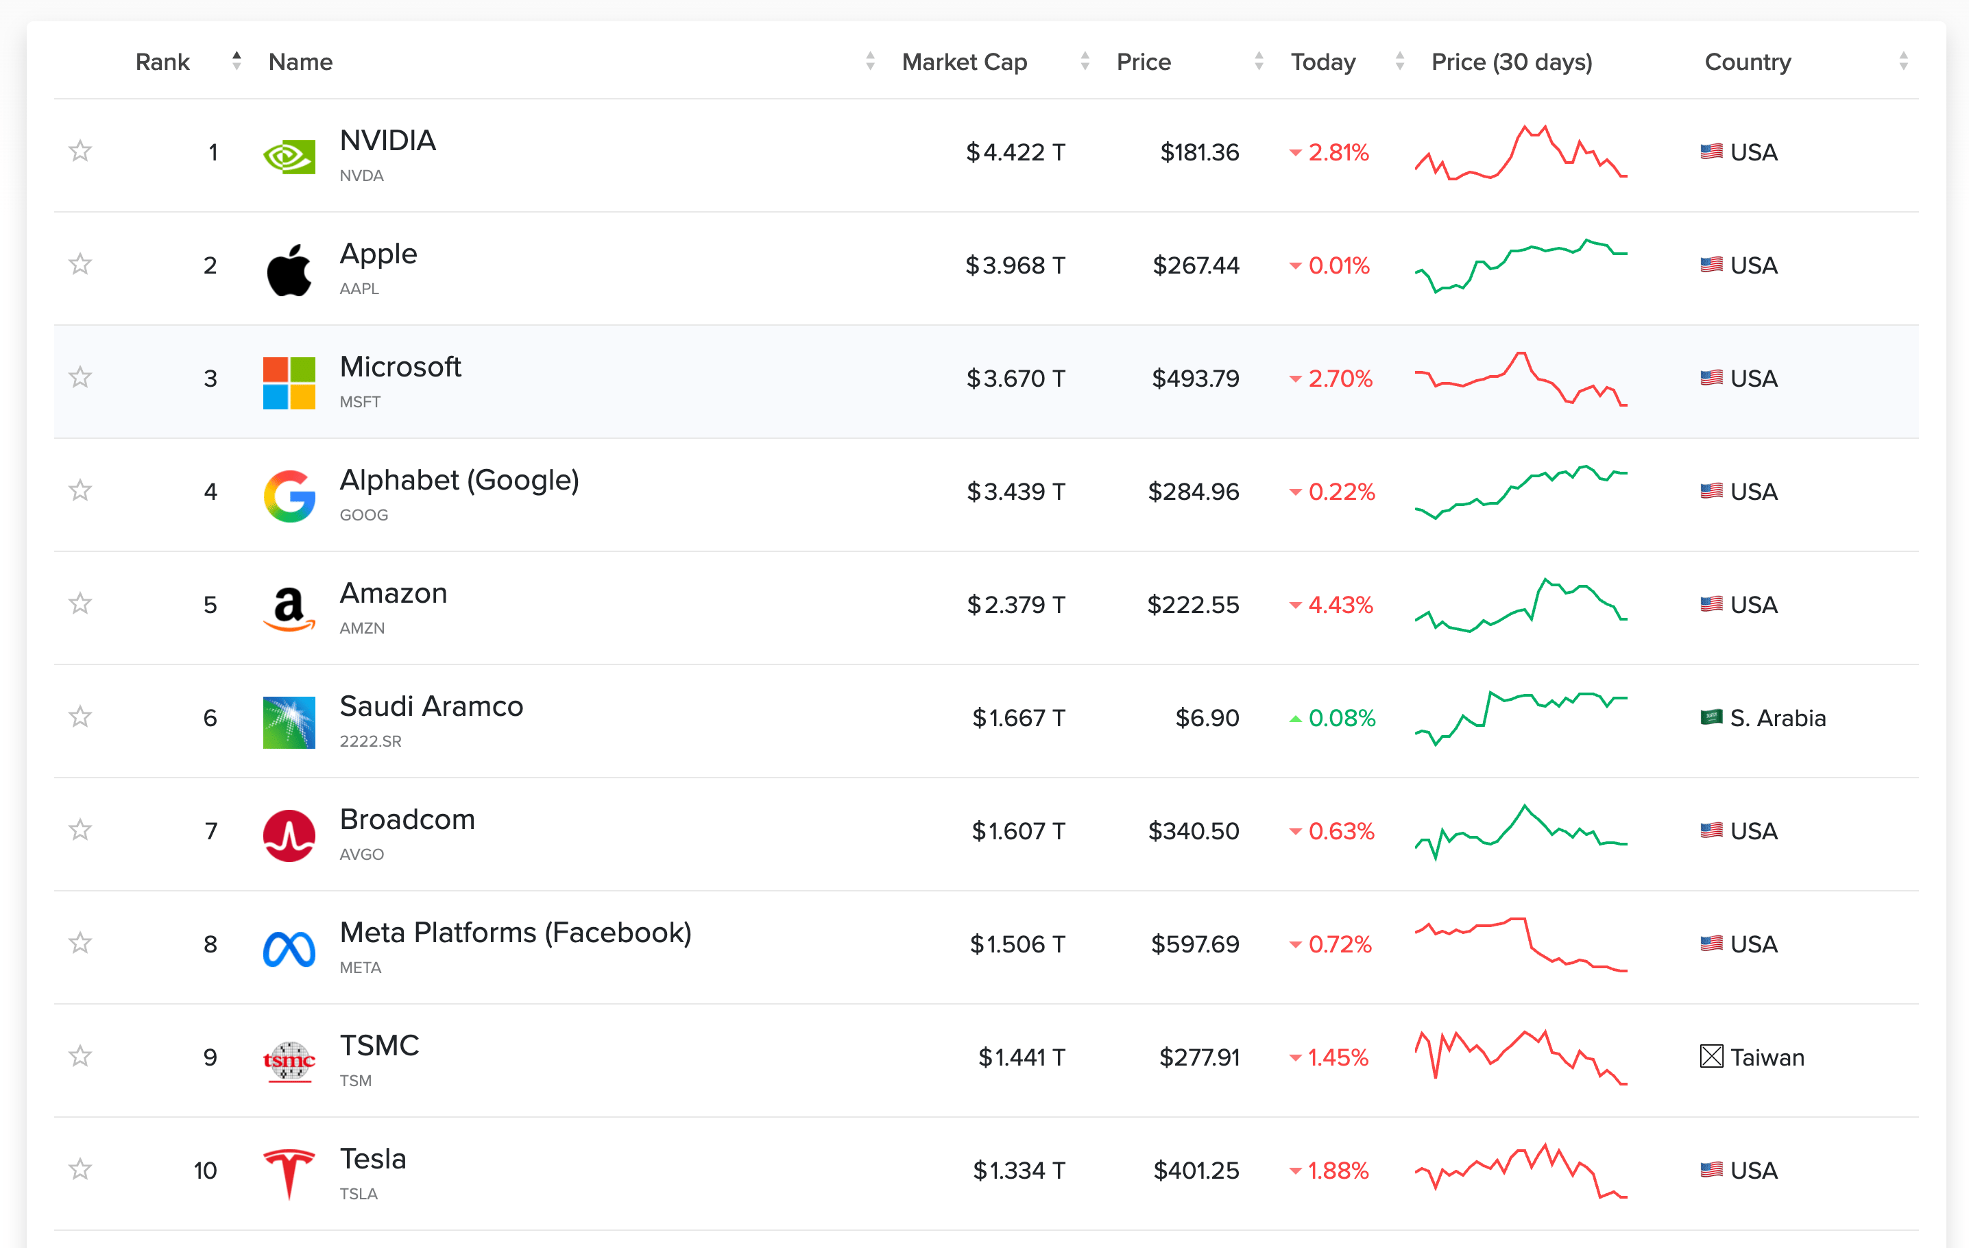Click the Google G logo

(x=289, y=496)
